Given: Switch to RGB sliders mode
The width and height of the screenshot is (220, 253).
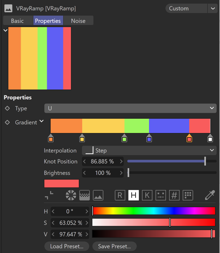Looking at the screenshot, I should pyautogui.click(x=120, y=195).
